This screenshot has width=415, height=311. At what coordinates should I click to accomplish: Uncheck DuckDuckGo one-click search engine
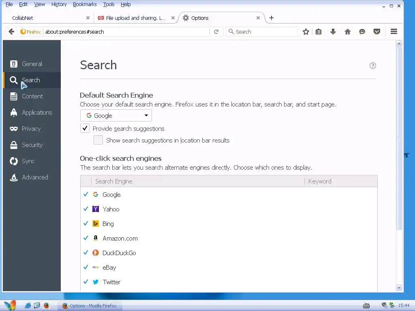[86, 253]
